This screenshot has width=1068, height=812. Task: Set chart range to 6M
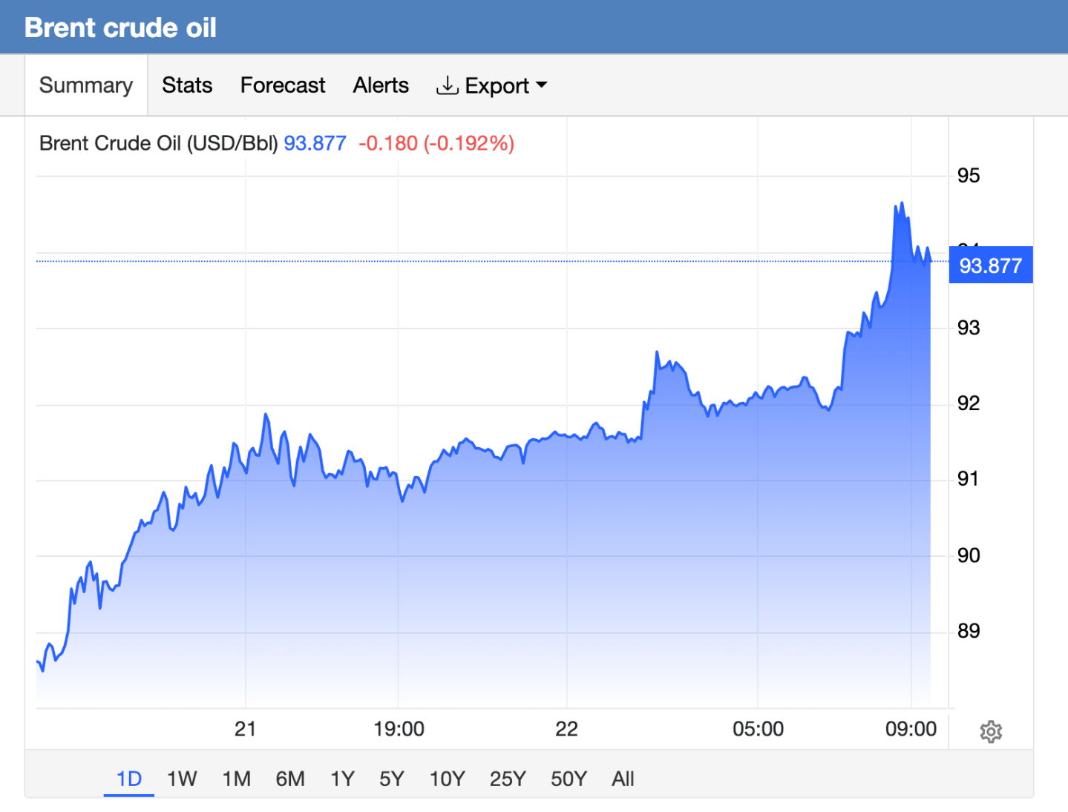290,779
